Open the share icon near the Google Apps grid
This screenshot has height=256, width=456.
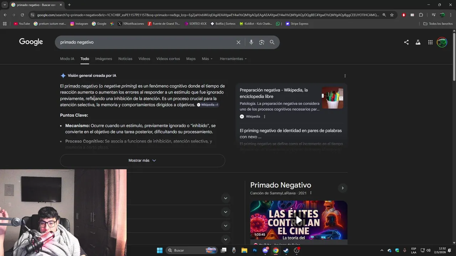tap(406, 42)
